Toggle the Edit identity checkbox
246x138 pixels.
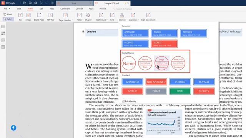click(x=123, y=101)
